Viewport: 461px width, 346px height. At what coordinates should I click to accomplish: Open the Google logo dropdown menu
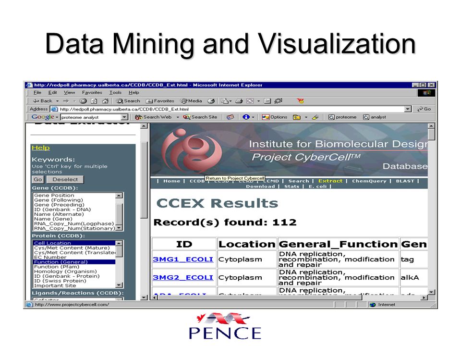click(x=57, y=117)
